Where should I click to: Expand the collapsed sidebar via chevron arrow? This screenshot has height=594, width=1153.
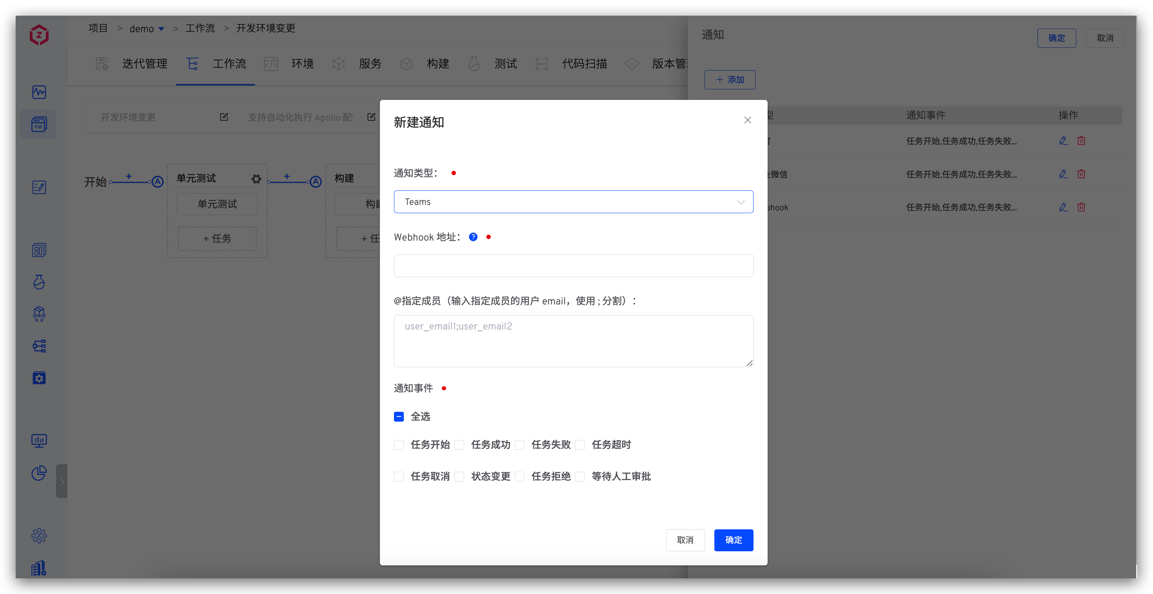(x=62, y=481)
